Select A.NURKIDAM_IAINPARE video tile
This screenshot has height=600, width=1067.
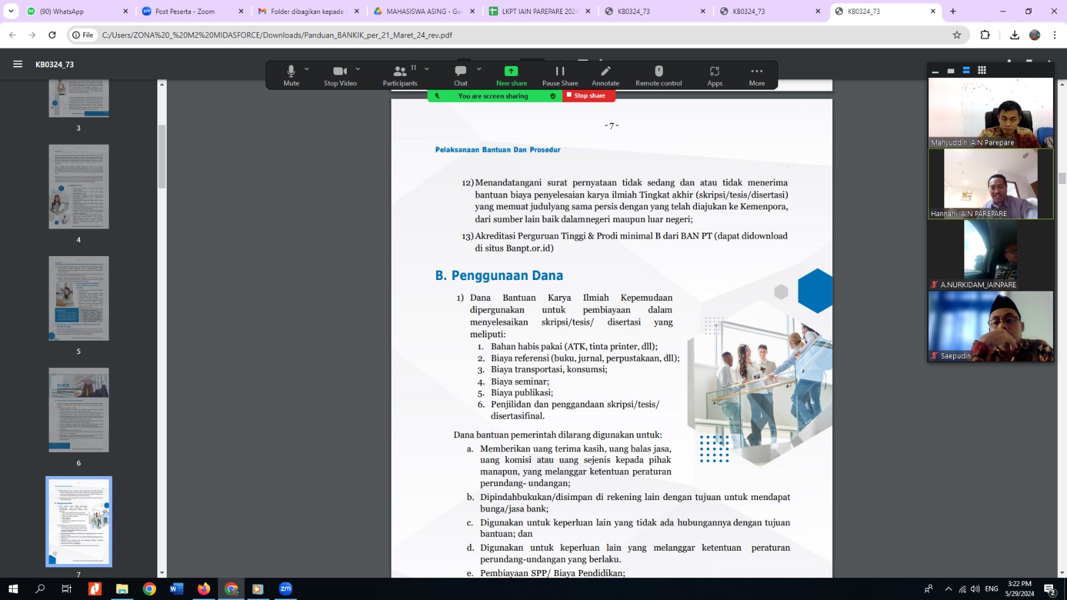[991, 255]
